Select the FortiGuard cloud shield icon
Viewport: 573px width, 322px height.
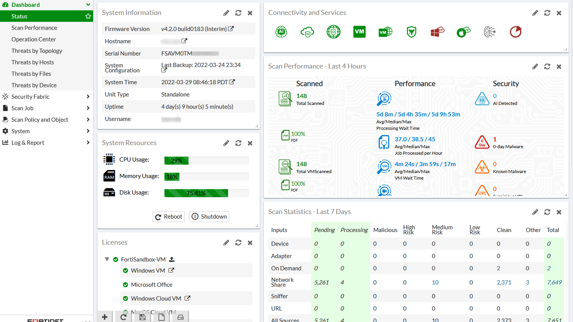[307, 32]
